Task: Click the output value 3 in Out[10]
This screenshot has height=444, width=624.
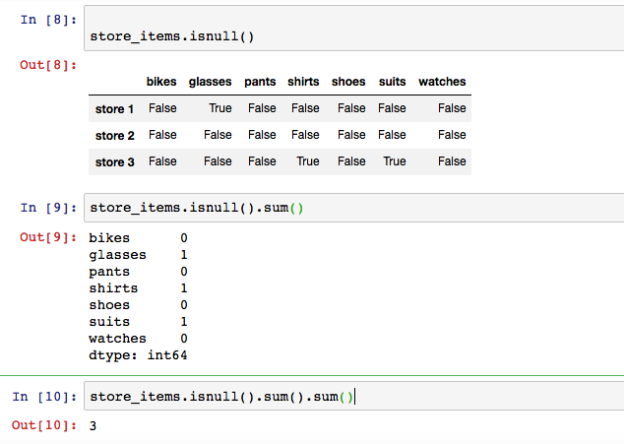Action: (x=93, y=425)
